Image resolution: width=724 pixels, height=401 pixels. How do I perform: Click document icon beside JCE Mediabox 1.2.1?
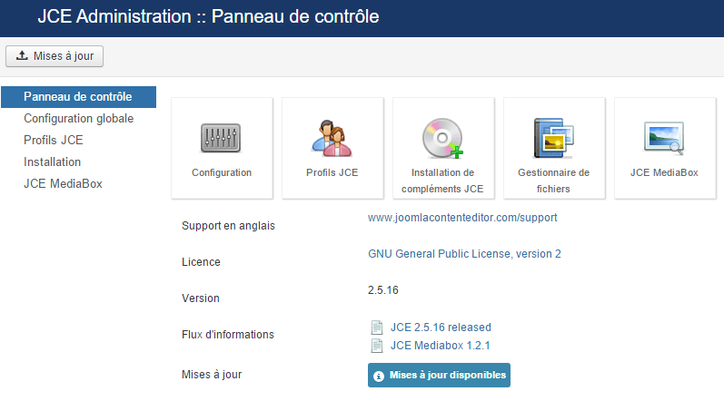(x=377, y=346)
